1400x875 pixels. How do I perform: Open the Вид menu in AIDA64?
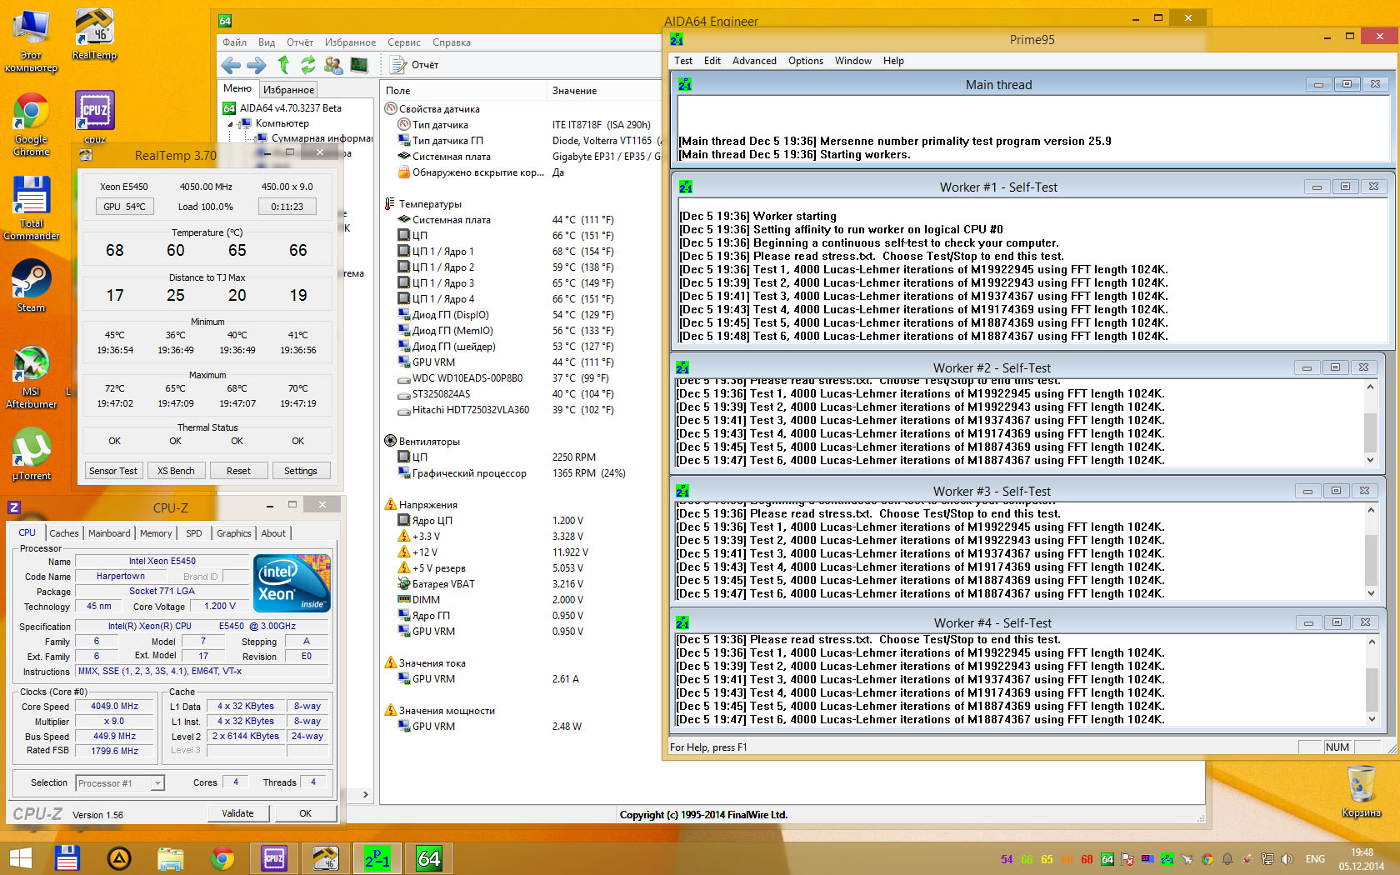[267, 42]
